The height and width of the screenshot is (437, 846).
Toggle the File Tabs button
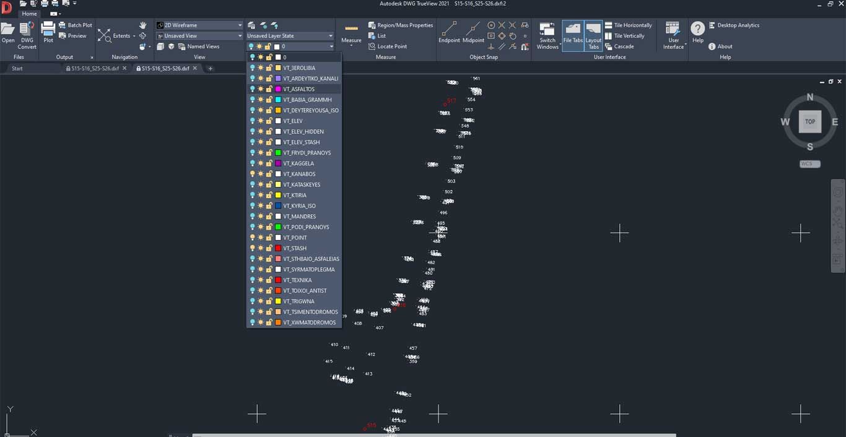[573, 35]
